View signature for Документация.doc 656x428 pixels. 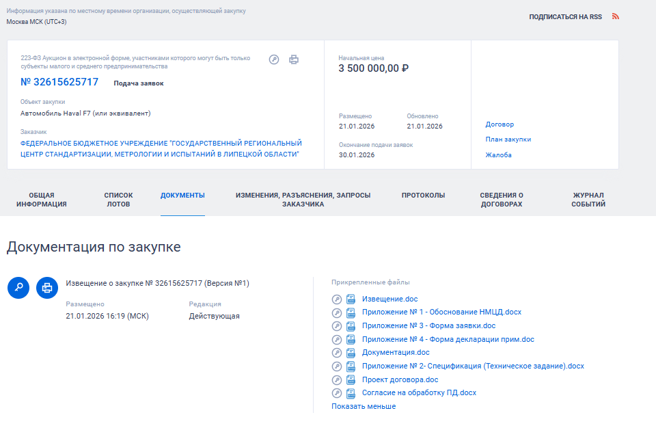point(337,353)
